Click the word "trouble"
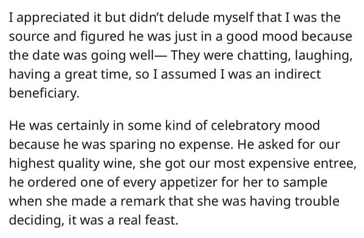This screenshot has width=364, height=238. [317, 201]
